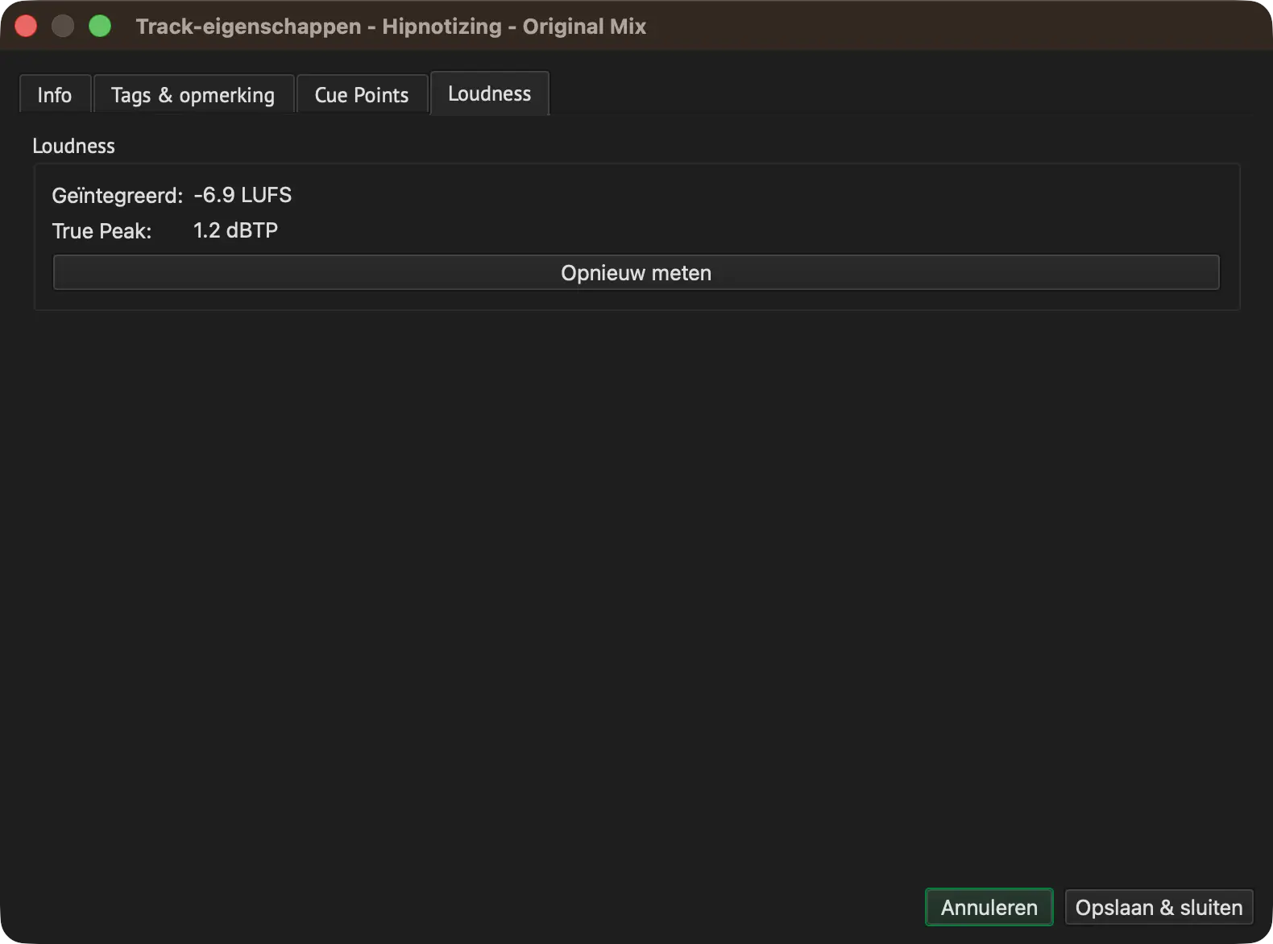The image size is (1273, 944).
Task: Save with Opslaan & sluiten
Action: point(1159,907)
